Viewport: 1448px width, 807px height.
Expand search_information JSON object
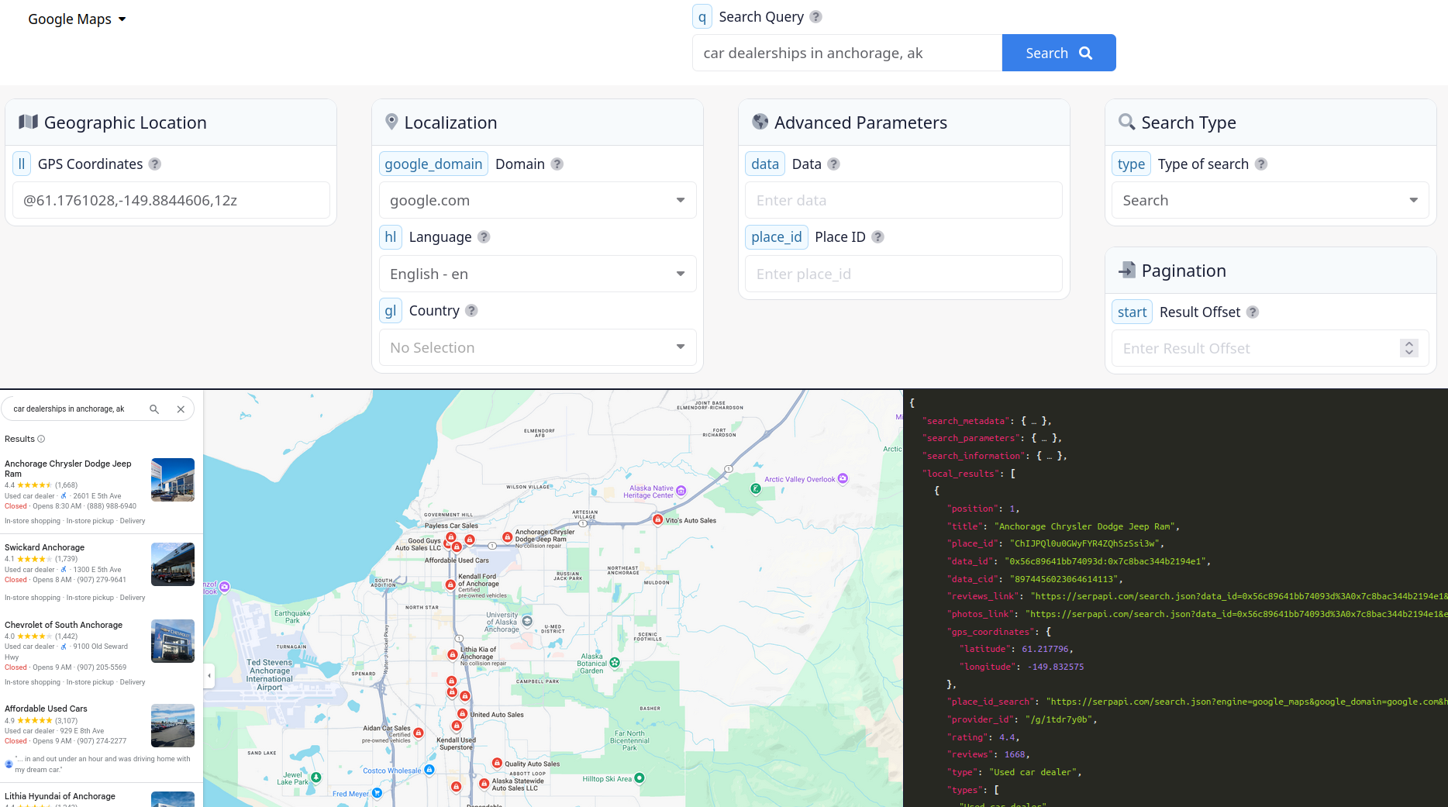pos(1051,456)
